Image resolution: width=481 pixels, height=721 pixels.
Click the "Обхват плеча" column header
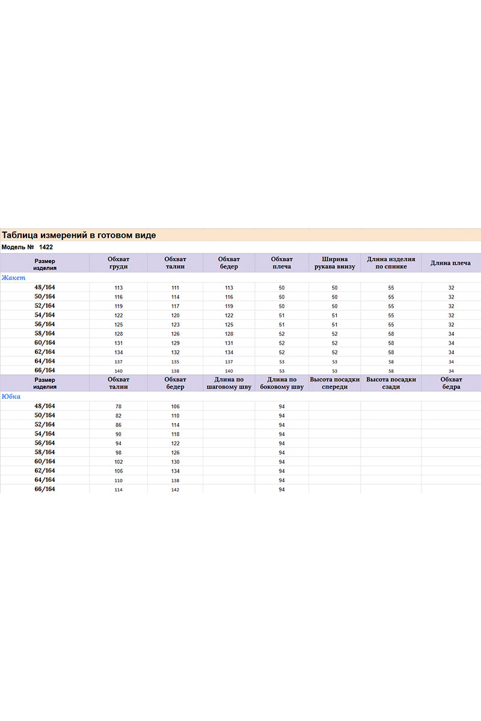281,263
